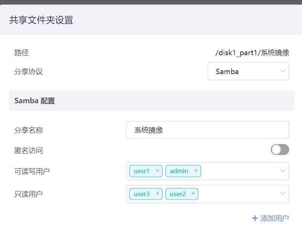The image size is (302, 228).
Task: Click inside the 分享名称 input field
Action: click(207, 130)
